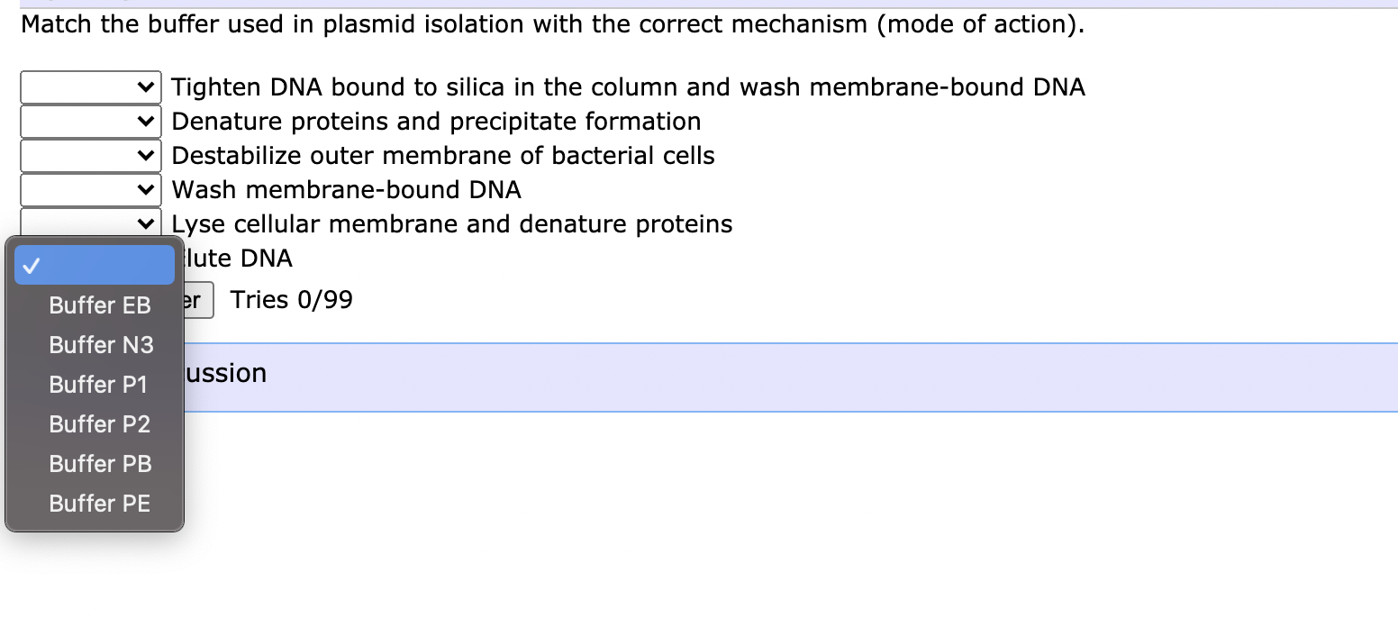Open the dropdown beside 'Destabilize outer membrane of bacterial cells'
Viewport: 1398px width, 618px height.
90,155
